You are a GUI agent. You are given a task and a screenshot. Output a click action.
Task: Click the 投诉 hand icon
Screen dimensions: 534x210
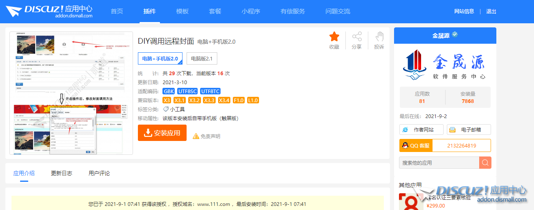(x=379, y=37)
